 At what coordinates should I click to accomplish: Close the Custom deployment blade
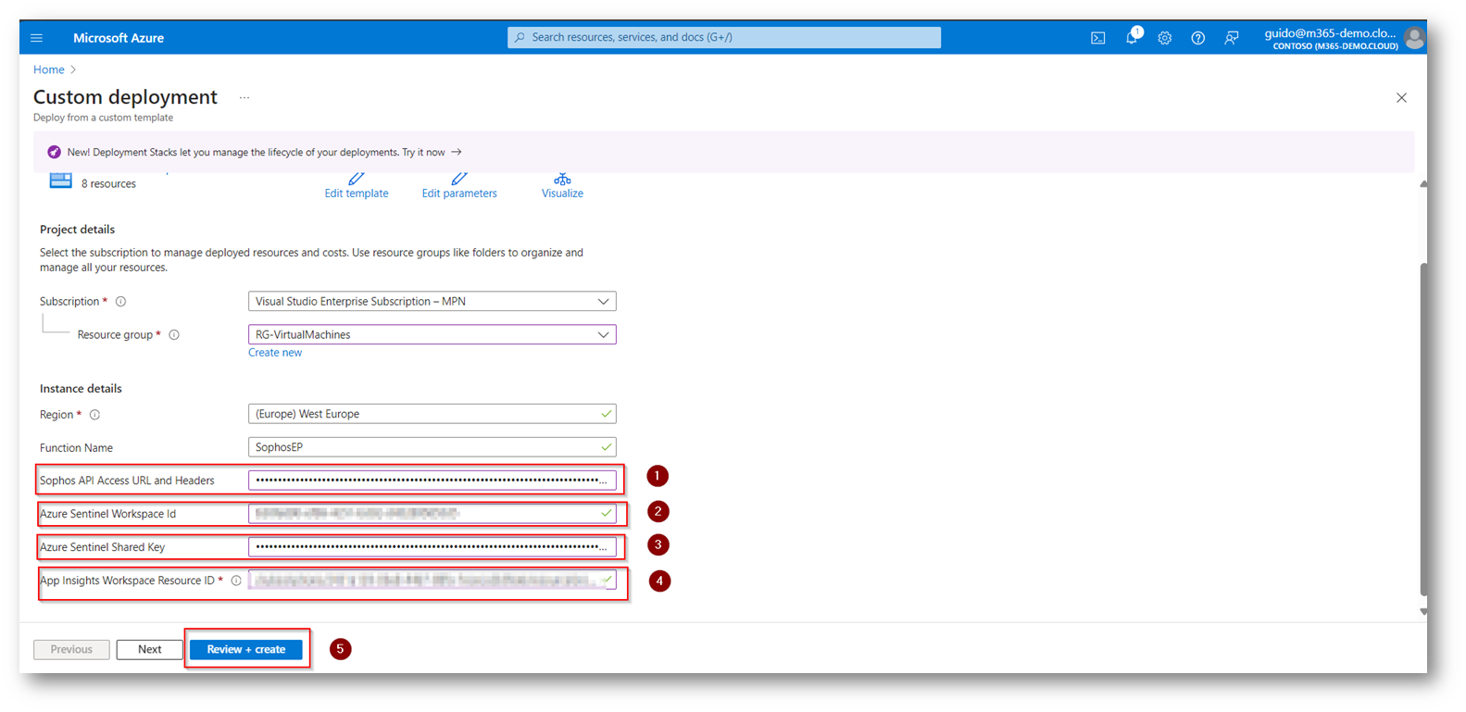(x=1401, y=97)
